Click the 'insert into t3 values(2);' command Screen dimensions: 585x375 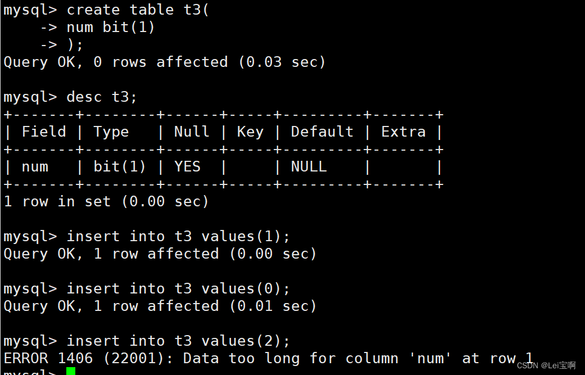coord(178,341)
